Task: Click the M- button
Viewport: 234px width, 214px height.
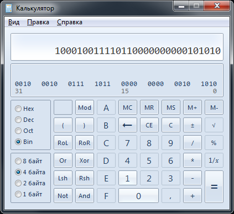Action: (x=214, y=108)
